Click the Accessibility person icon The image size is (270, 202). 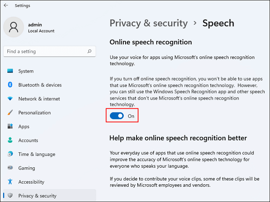(x=10, y=182)
